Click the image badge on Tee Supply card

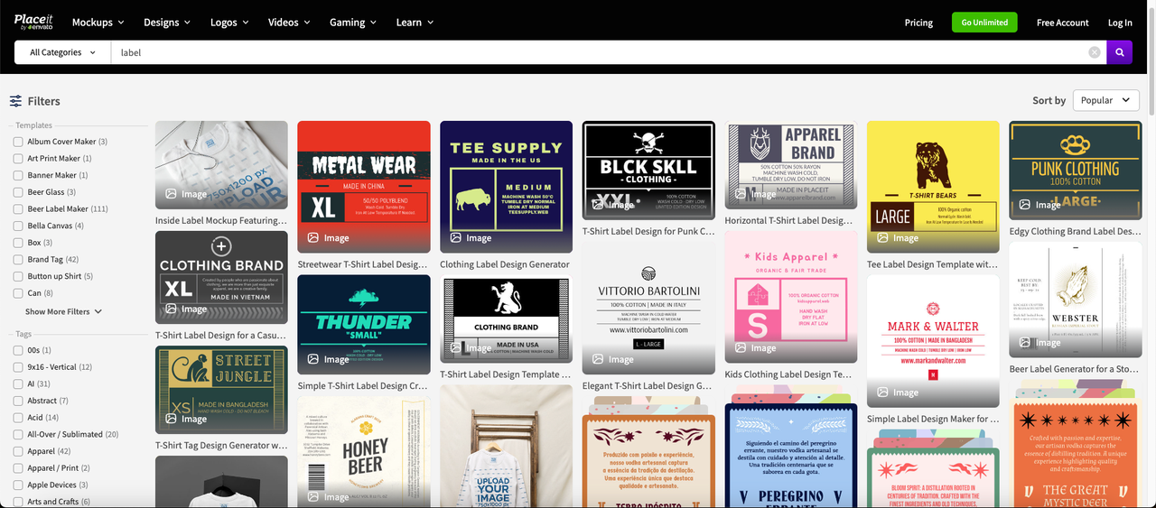471,238
